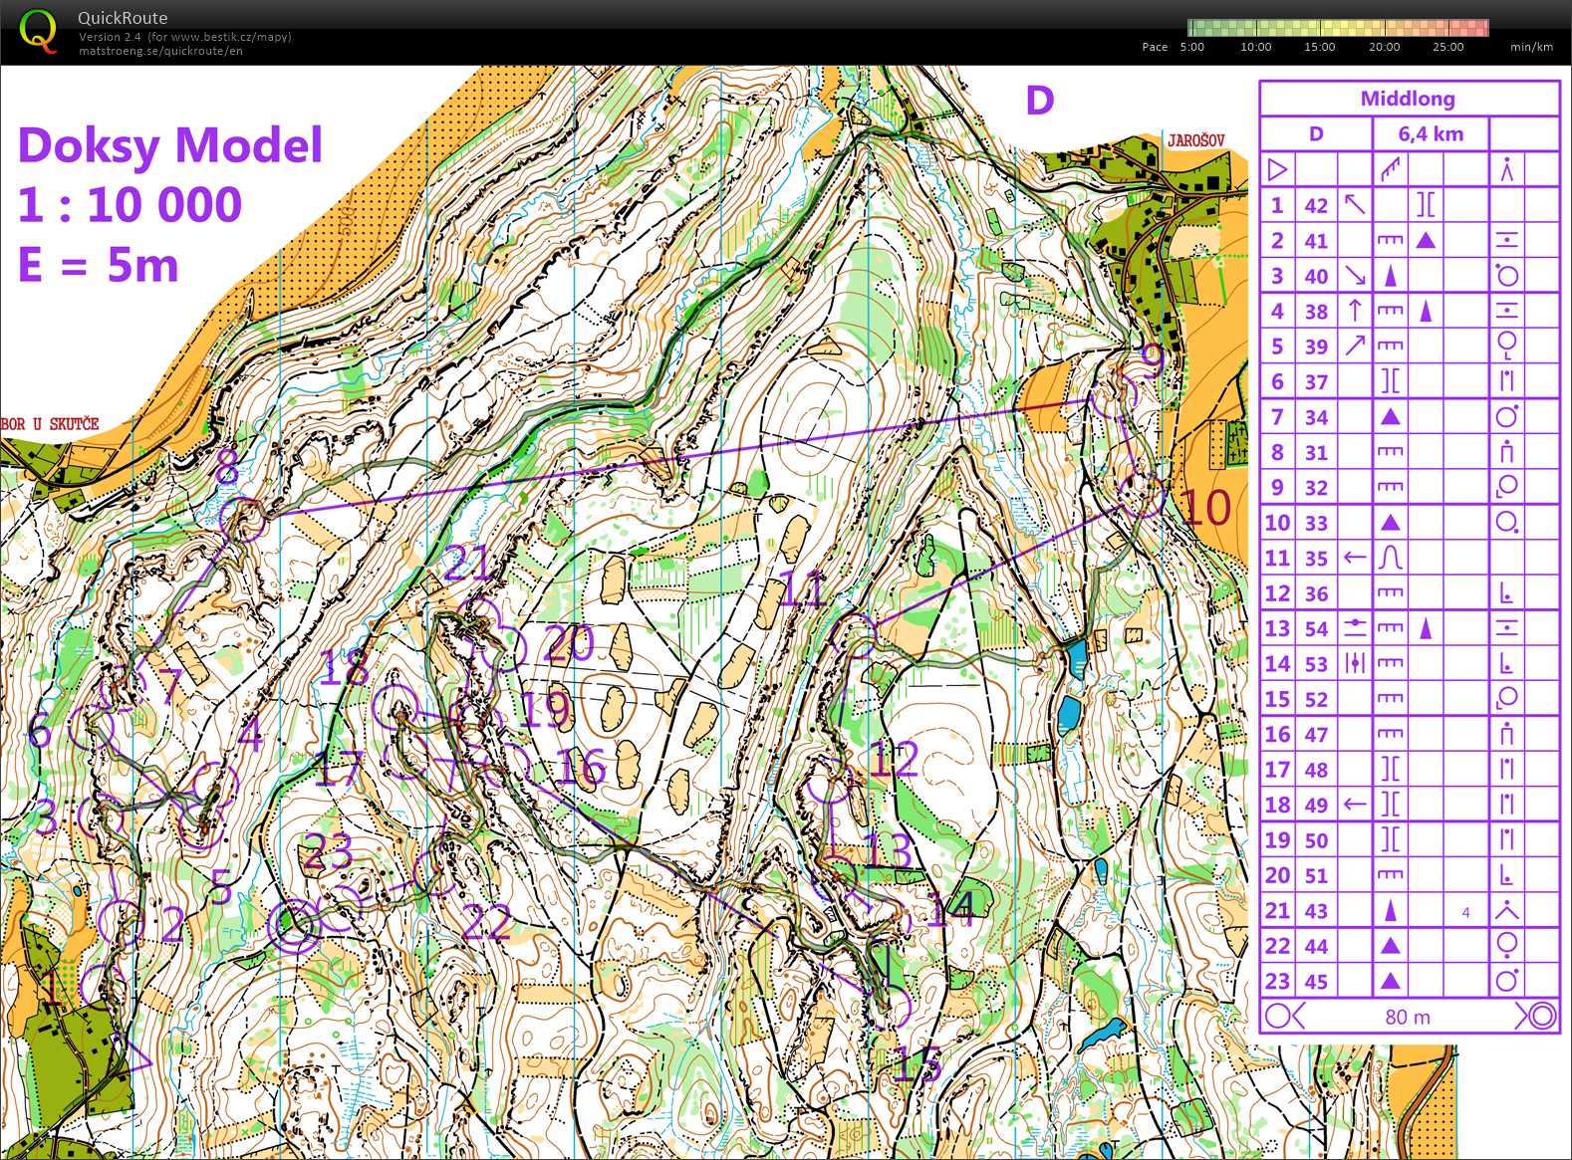The height and width of the screenshot is (1160, 1572).
Task: Click the northwest arrow in row 1
Action: 1354,205
